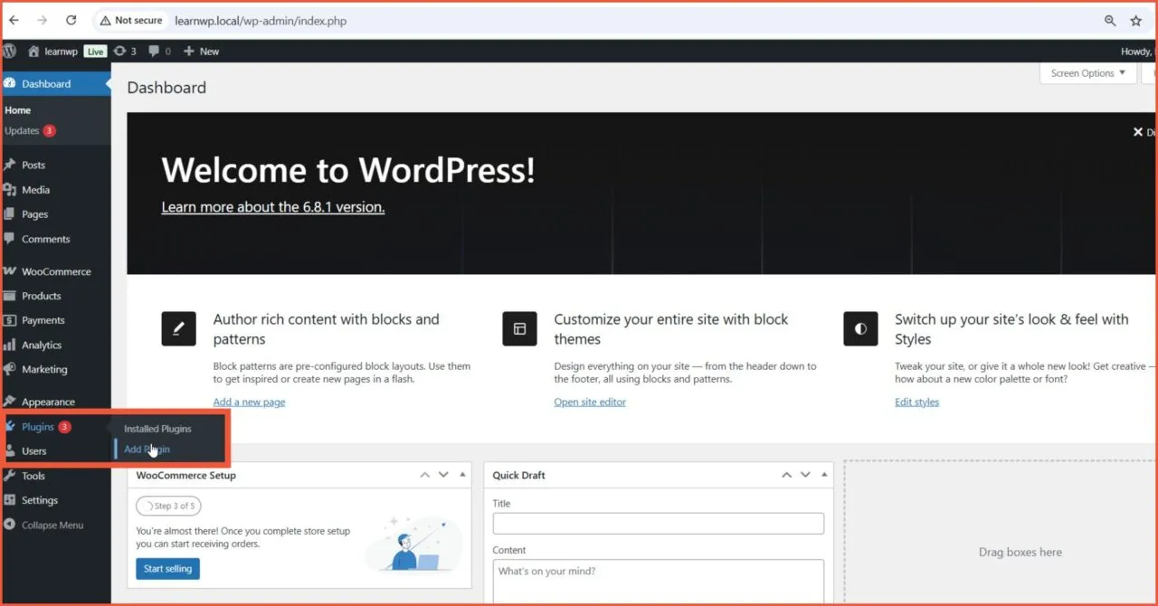Open the Settings menu in sidebar
1158x606 pixels.
(x=36, y=499)
